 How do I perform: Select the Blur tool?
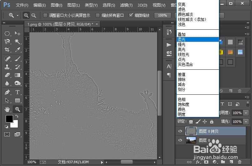pos(7,83)
